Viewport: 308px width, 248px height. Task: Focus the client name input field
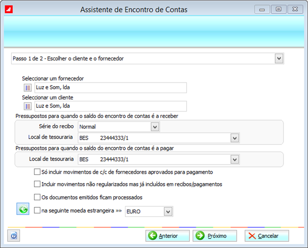pyautogui.click(x=111, y=106)
